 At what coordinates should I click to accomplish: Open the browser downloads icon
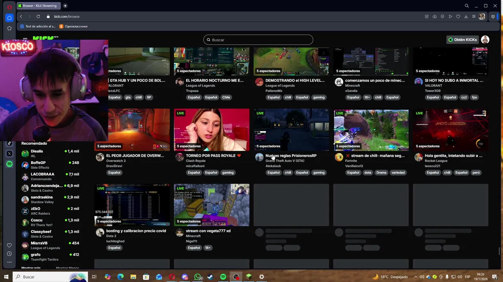[466, 16]
